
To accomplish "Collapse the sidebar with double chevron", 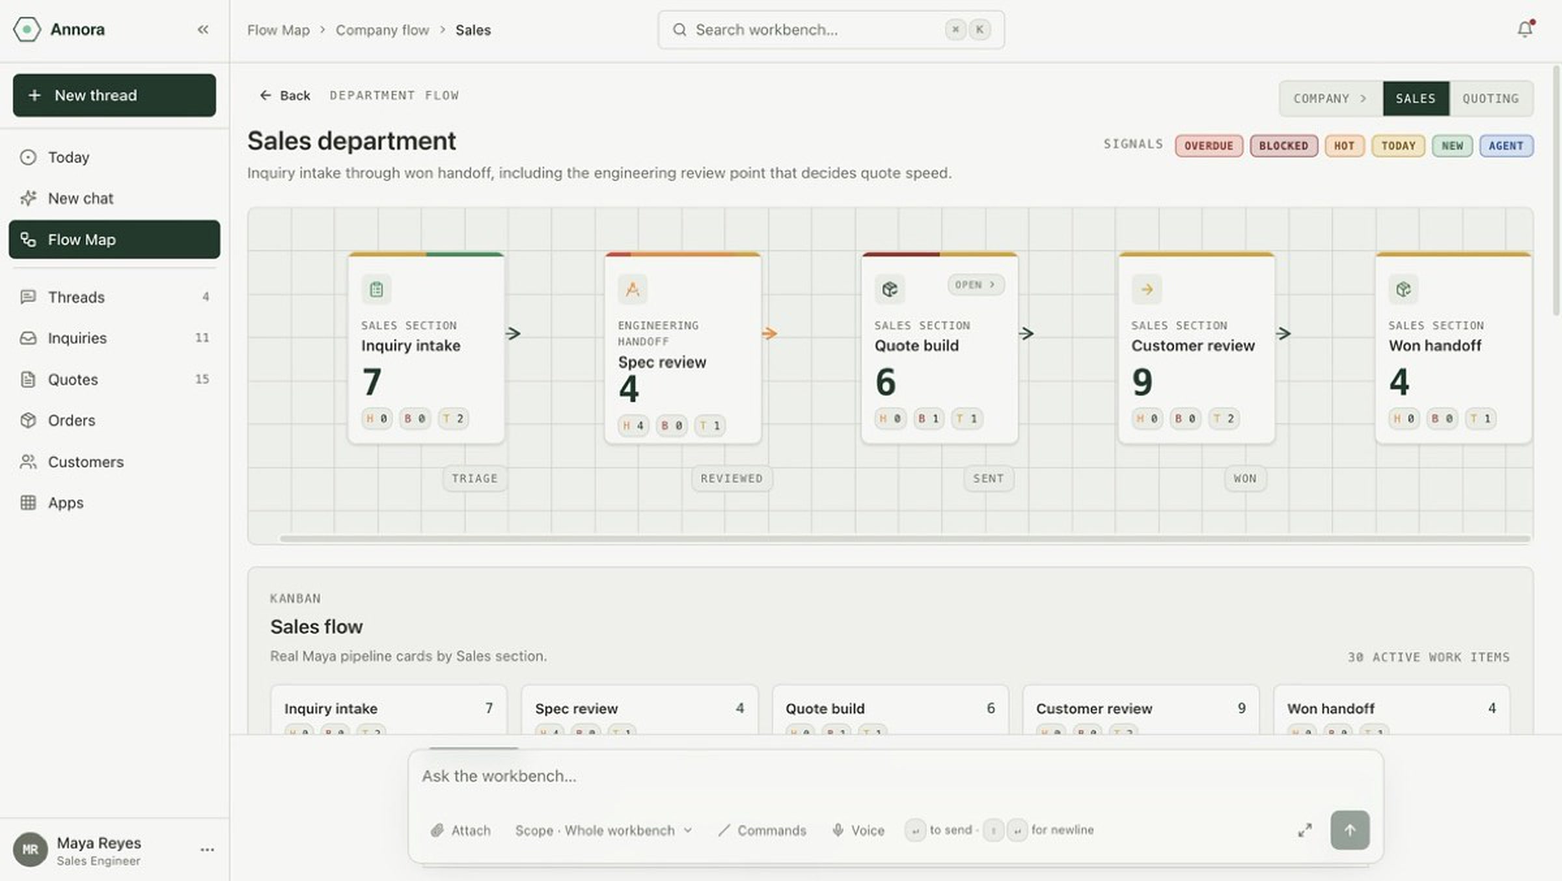I will (203, 29).
